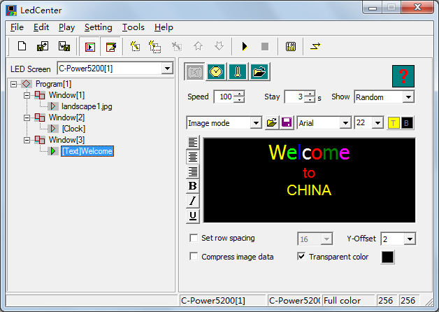
Task: Uncheck the Transparent color checkbox
Action: coord(301,256)
